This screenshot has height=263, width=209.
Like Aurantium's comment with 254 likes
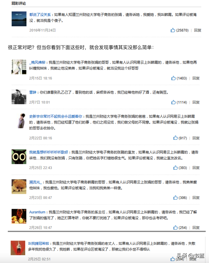click(175, 227)
